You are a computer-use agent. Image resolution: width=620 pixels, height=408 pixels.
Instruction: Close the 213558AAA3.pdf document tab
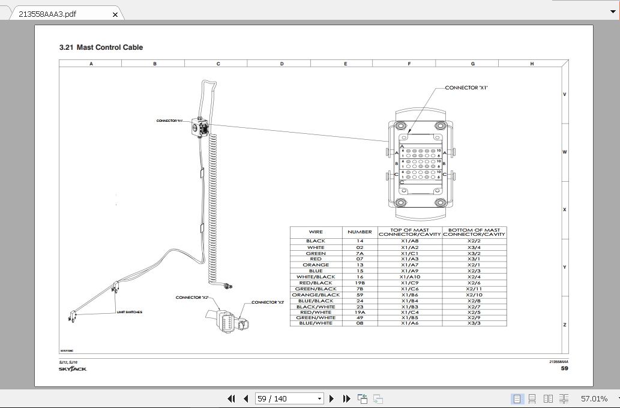click(x=114, y=14)
